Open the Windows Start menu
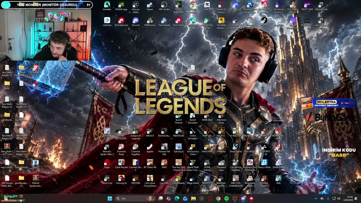This screenshot has width=361, height=203. (110, 198)
